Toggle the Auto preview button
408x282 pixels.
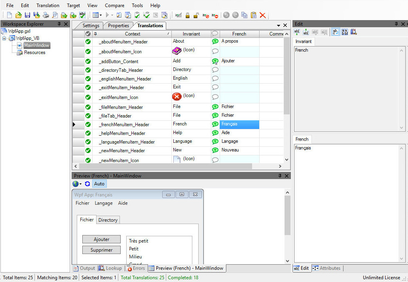99,184
